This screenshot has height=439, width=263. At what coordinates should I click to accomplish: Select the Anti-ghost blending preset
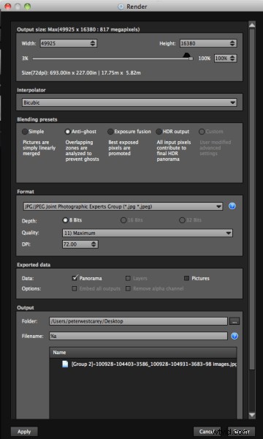coord(68,132)
